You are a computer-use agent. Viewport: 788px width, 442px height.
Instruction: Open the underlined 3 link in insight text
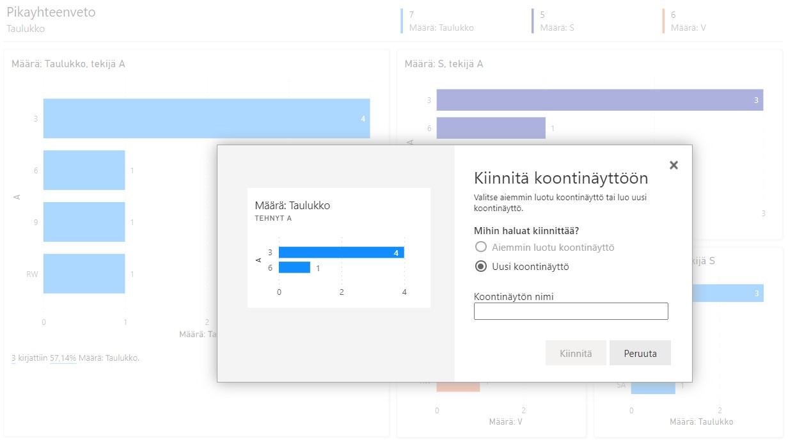(x=13, y=358)
